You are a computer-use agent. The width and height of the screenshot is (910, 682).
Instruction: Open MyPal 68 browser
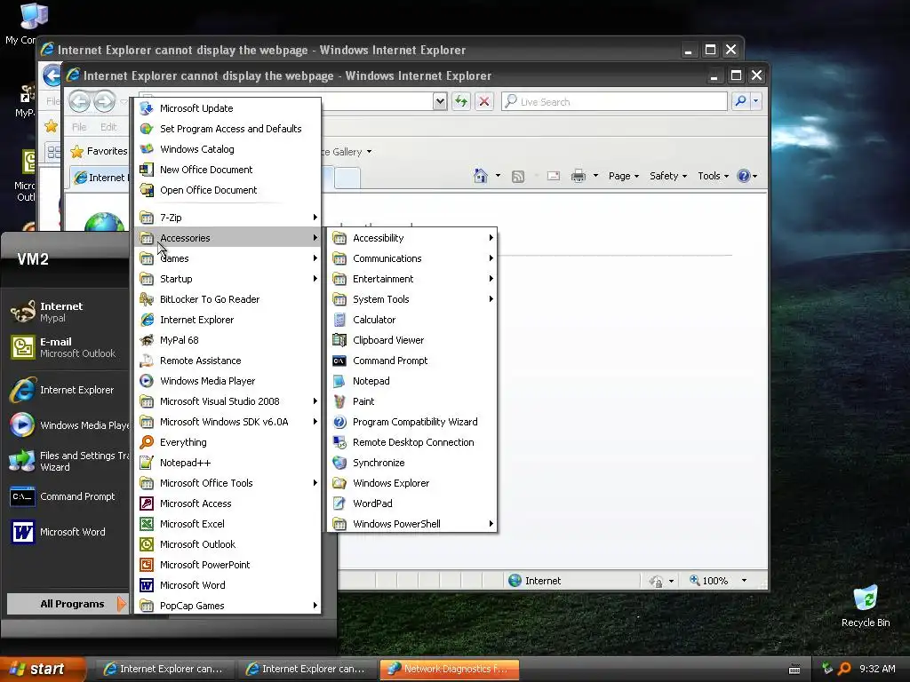pos(227,340)
